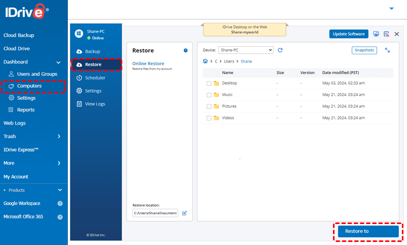Open the remote desktop monitor icon

tap(376, 34)
